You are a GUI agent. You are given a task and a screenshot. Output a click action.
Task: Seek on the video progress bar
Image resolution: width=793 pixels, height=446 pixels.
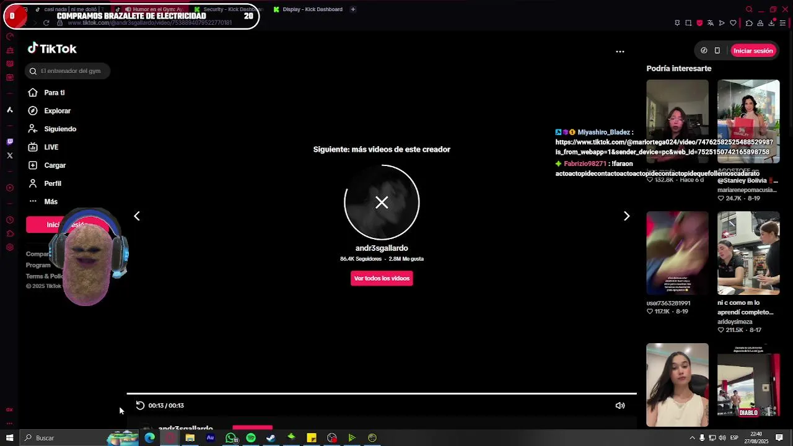382,393
